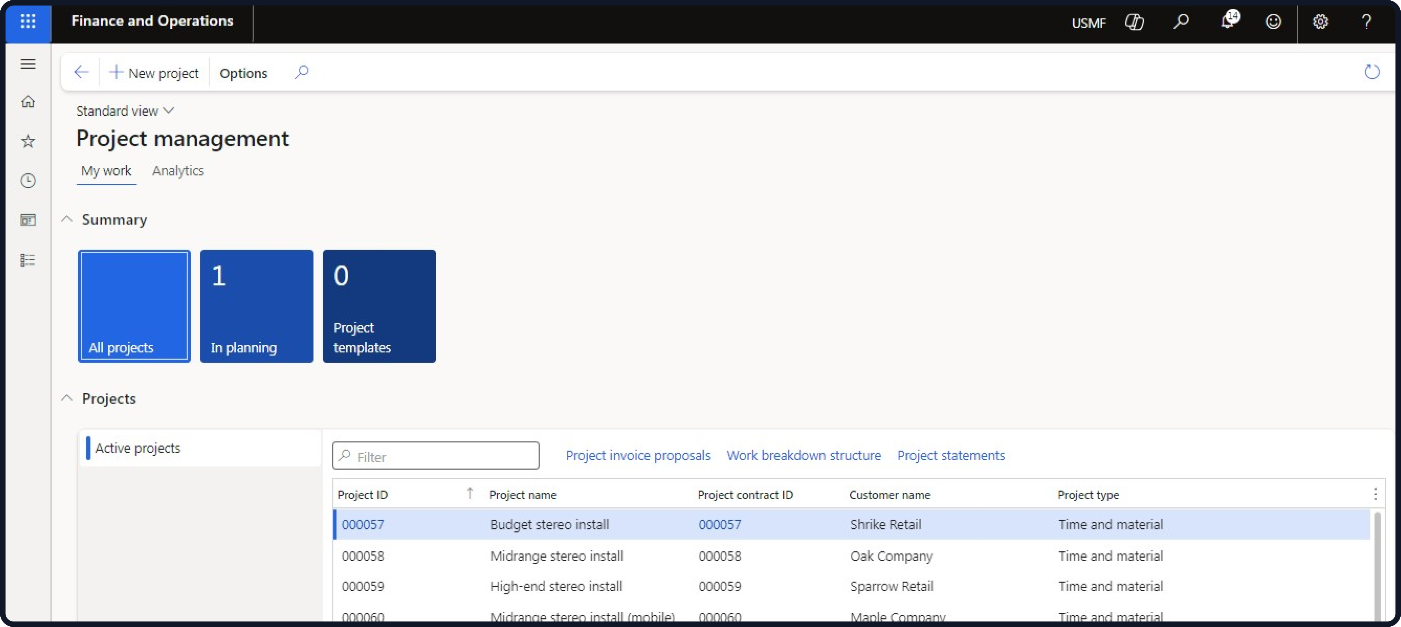This screenshot has height=627, width=1401.
Task: Click Customer name column header
Action: tap(889, 494)
